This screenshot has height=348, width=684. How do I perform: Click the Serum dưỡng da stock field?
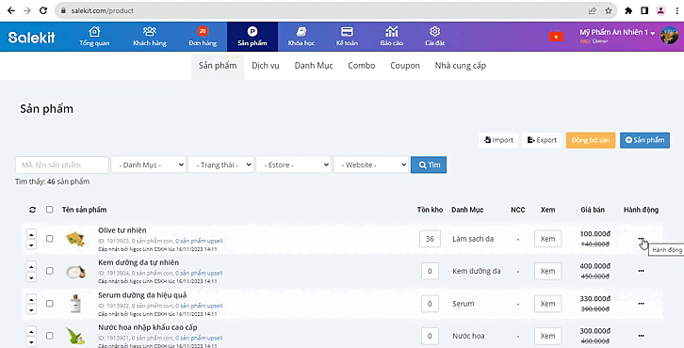(x=430, y=304)
